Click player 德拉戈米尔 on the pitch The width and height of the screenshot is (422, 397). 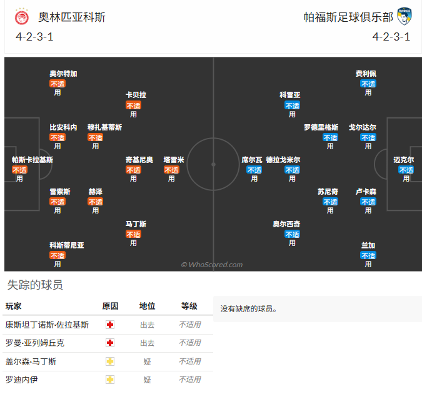coord(283,160)
